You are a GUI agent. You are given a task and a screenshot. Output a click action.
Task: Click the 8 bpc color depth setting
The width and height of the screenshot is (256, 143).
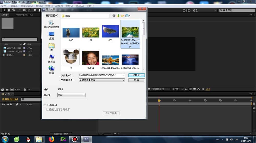(18, 90)
